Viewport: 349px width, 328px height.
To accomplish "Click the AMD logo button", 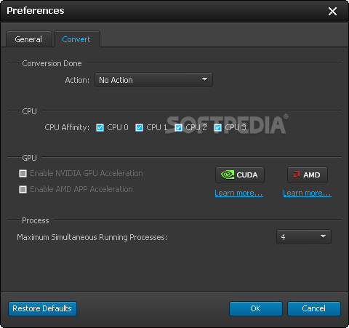I will point(308,175).
